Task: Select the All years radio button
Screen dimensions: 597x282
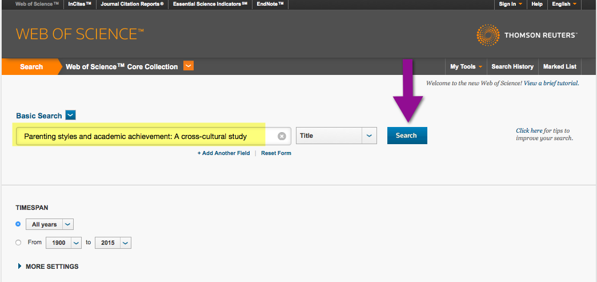Action: click(x=18, y=224)
